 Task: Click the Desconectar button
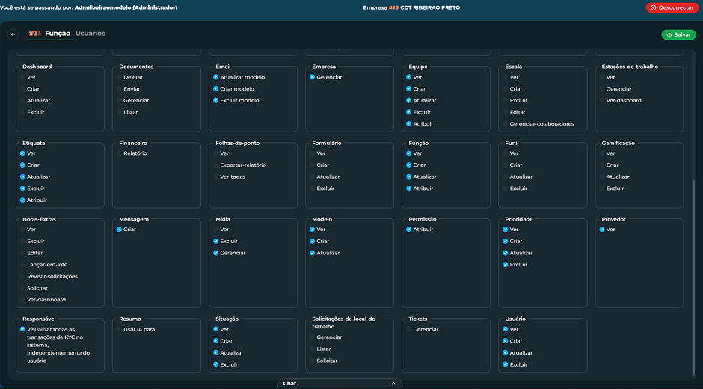tap(672, 7)
